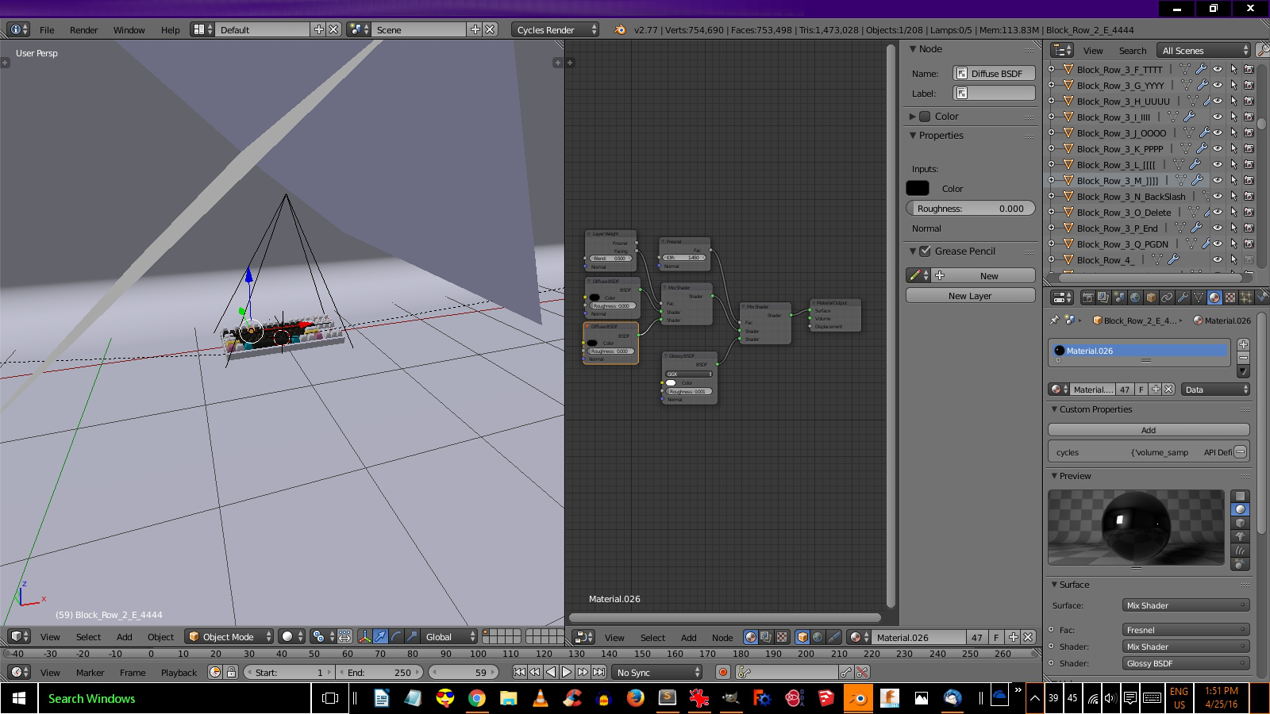1270x714 pixels.
Task: Expand Block_Row_3_J_OOOO tree item
Action: coord(1052,132)
